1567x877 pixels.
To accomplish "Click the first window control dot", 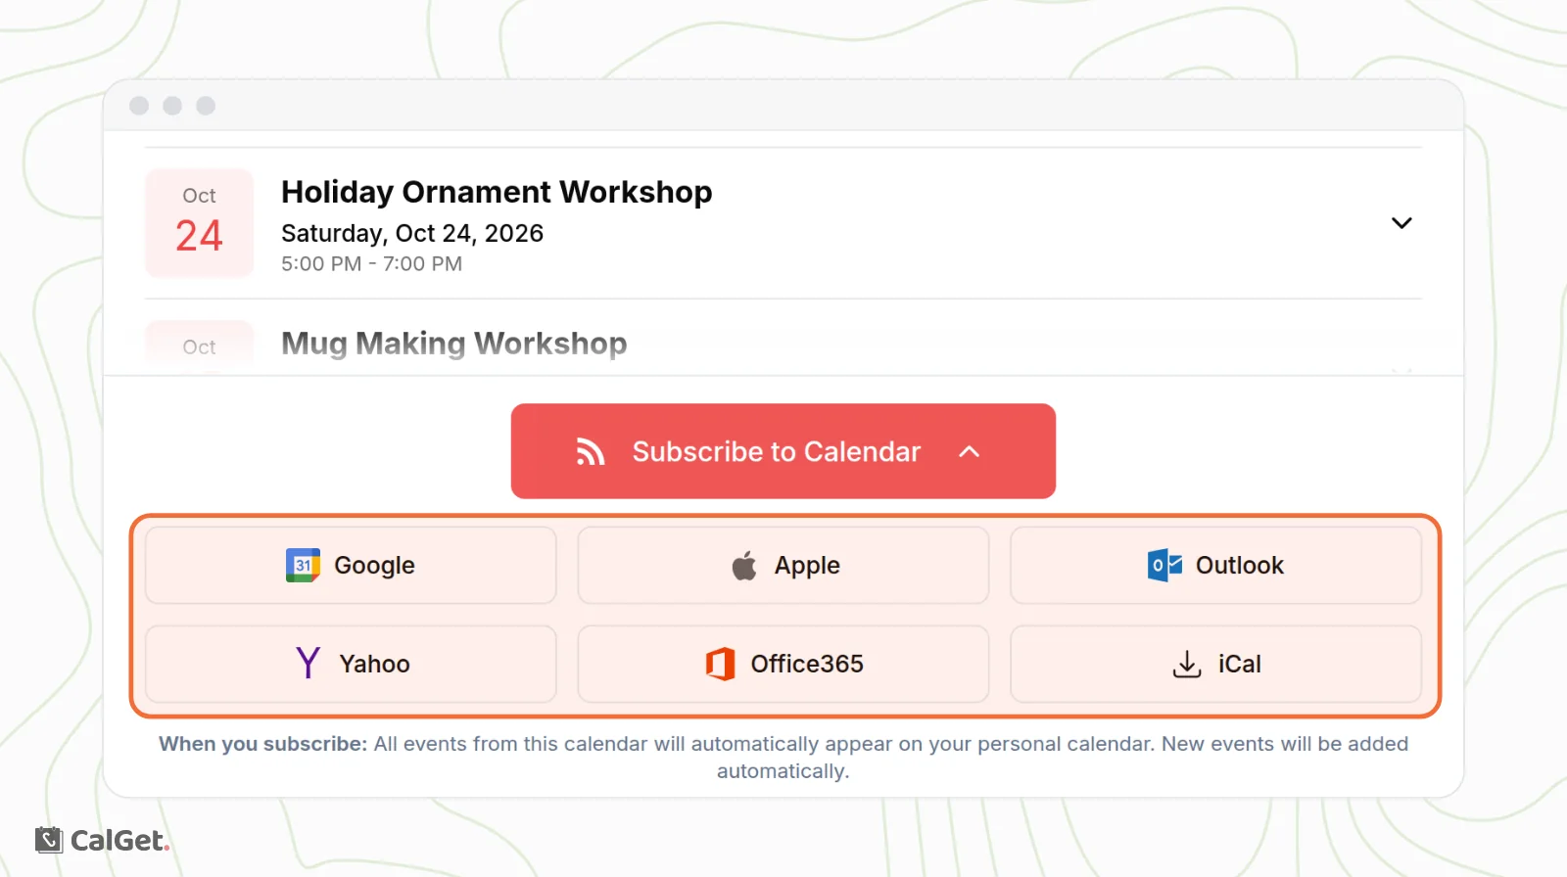I will 139,106.
